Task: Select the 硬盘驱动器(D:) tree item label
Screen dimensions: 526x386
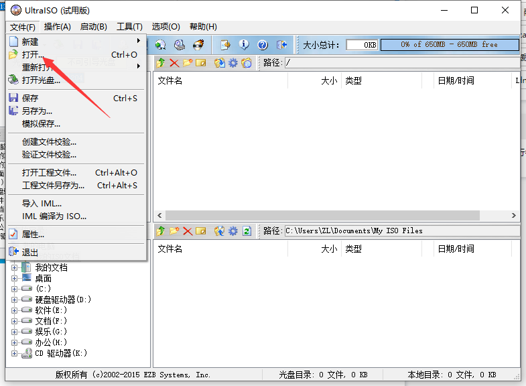Action: click(x=63, y=300)
